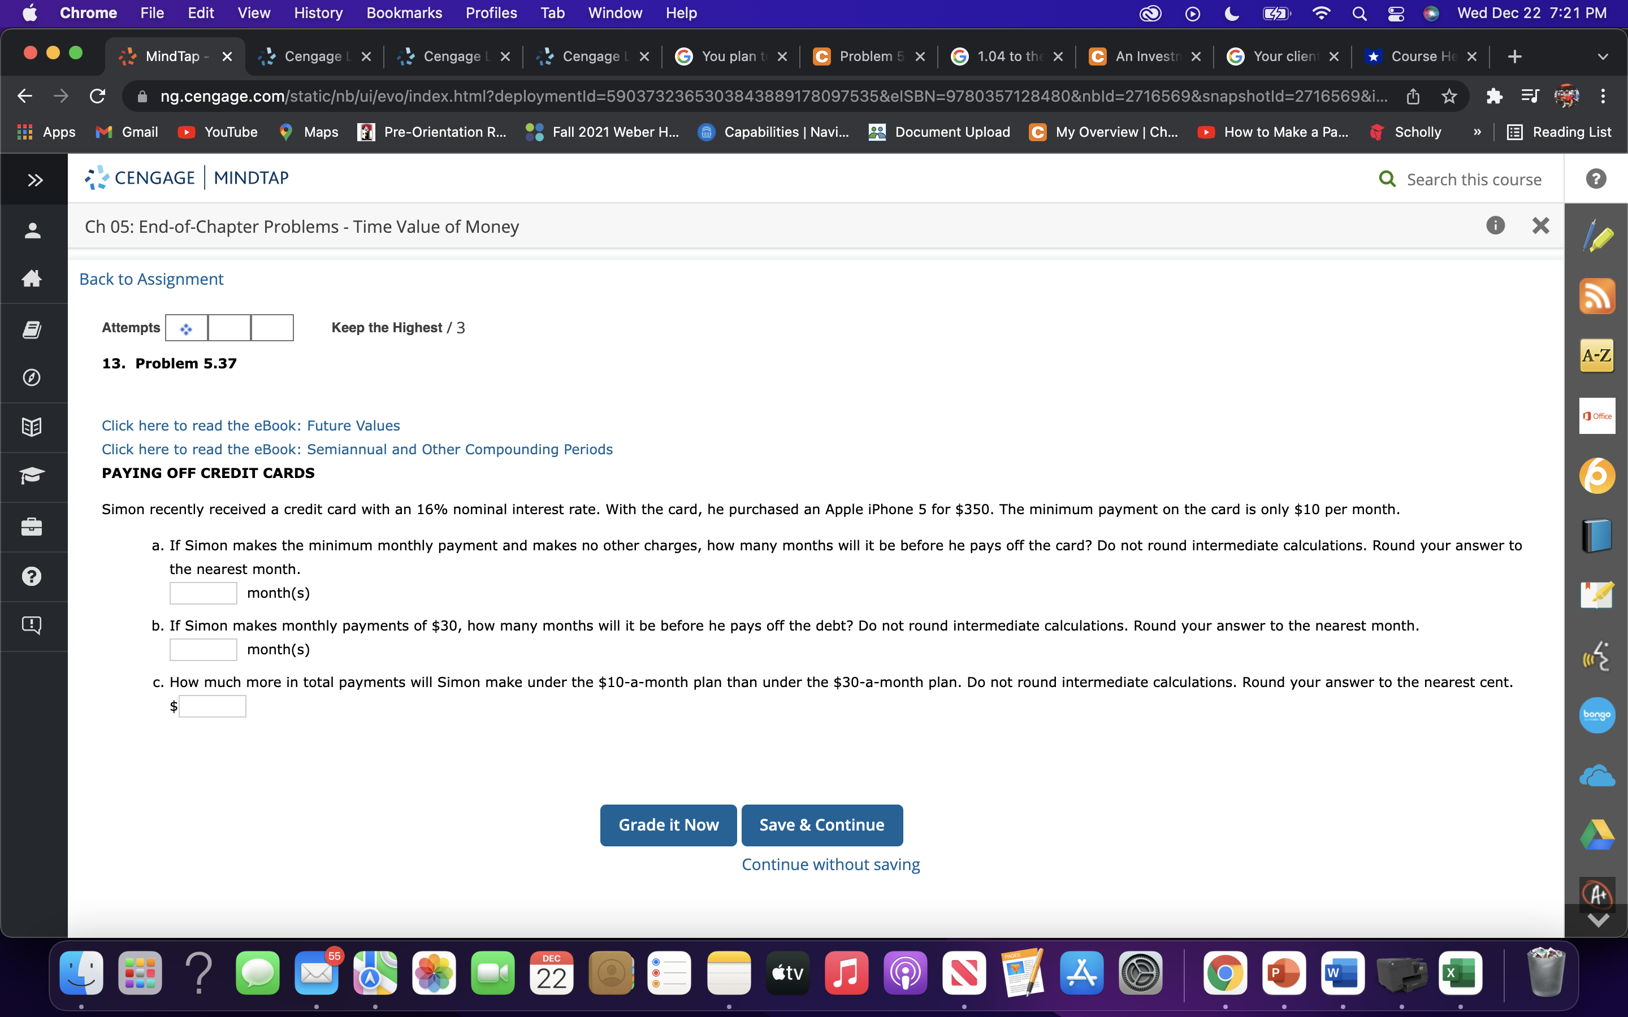Open the RSS feed app in the right dock
Viewport: 1628px width, 1017px height.
tap(1597, 296)
